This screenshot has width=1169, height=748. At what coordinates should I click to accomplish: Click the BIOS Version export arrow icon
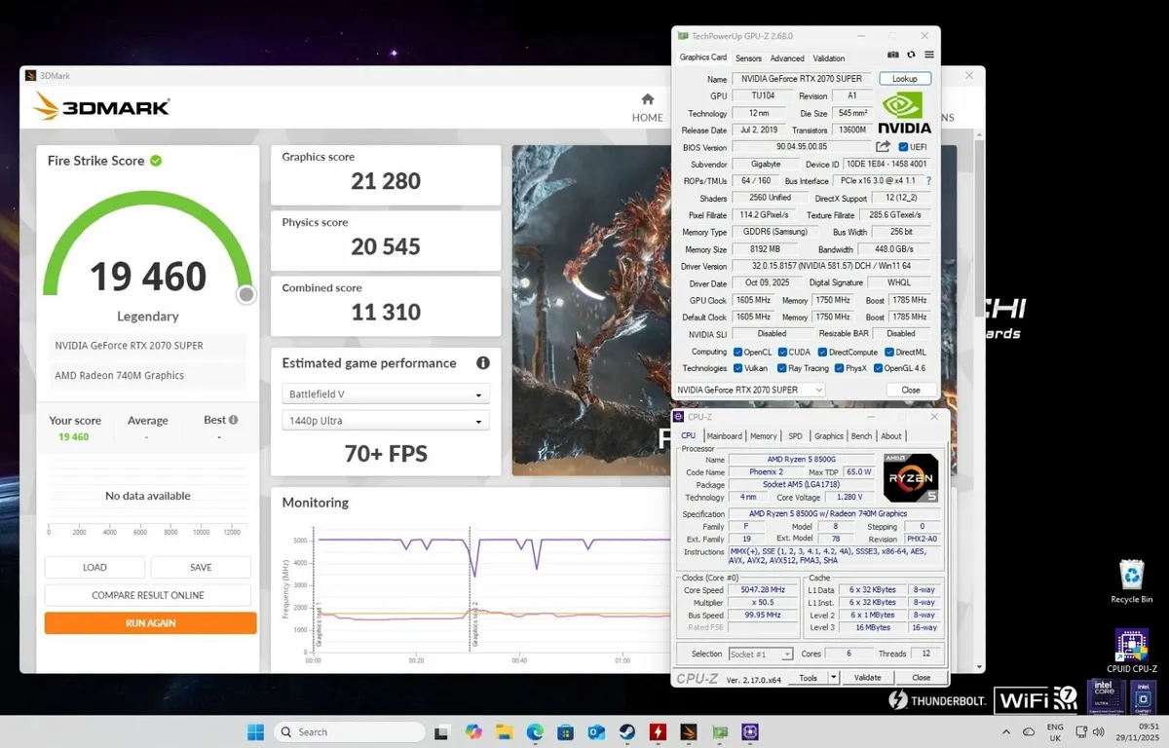tap(885, 146)
